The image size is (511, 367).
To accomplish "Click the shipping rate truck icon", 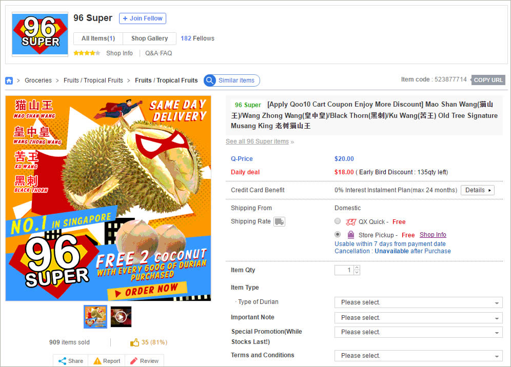I will 279,222.
